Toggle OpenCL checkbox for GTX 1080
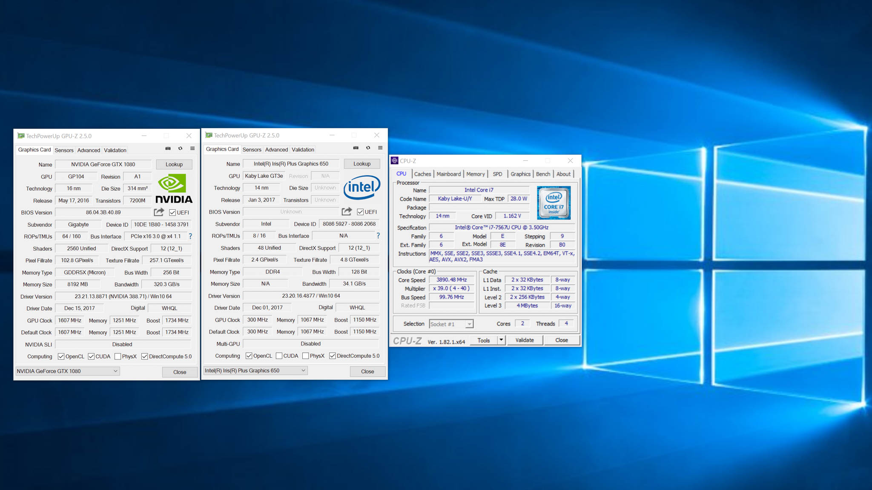872x490 pixels. point(61,356)
